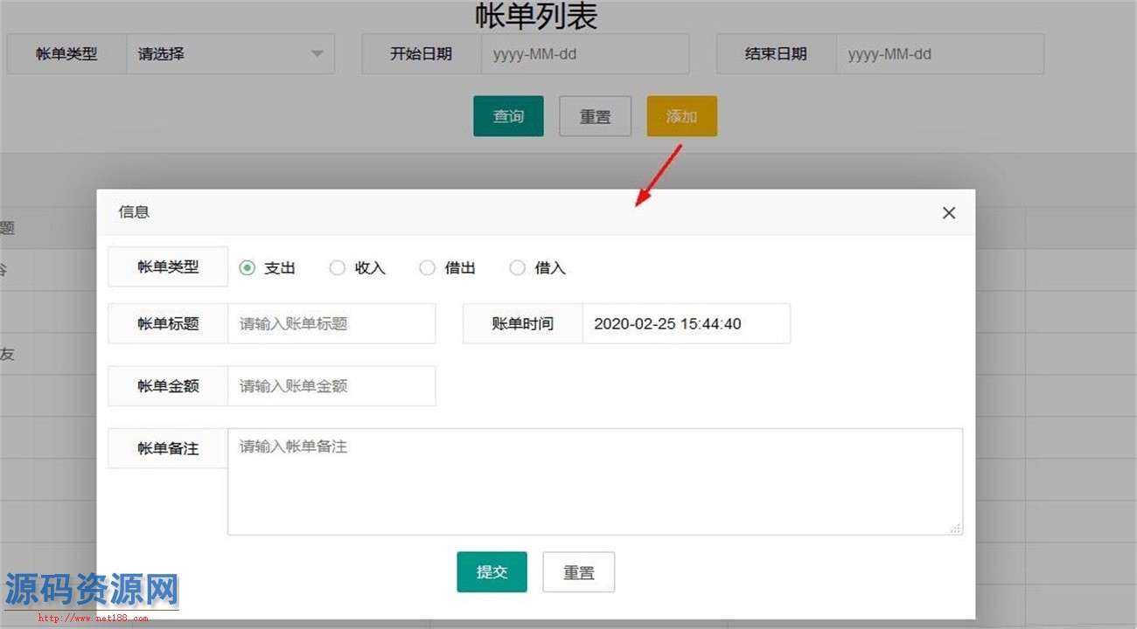
Task: Click the 结束日期 date field
Action: click(938, 54)
